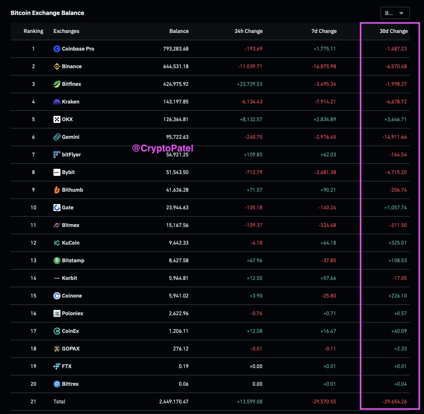
Task: Click the Korbit logo icon
Action: [x=57, y=278]
